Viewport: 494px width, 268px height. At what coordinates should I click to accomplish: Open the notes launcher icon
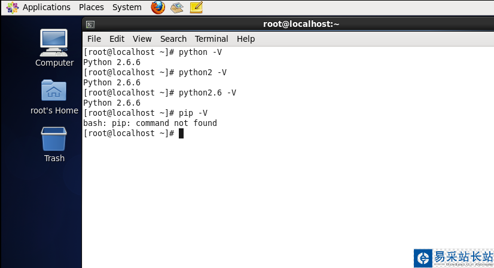click(x=196, y=7)
